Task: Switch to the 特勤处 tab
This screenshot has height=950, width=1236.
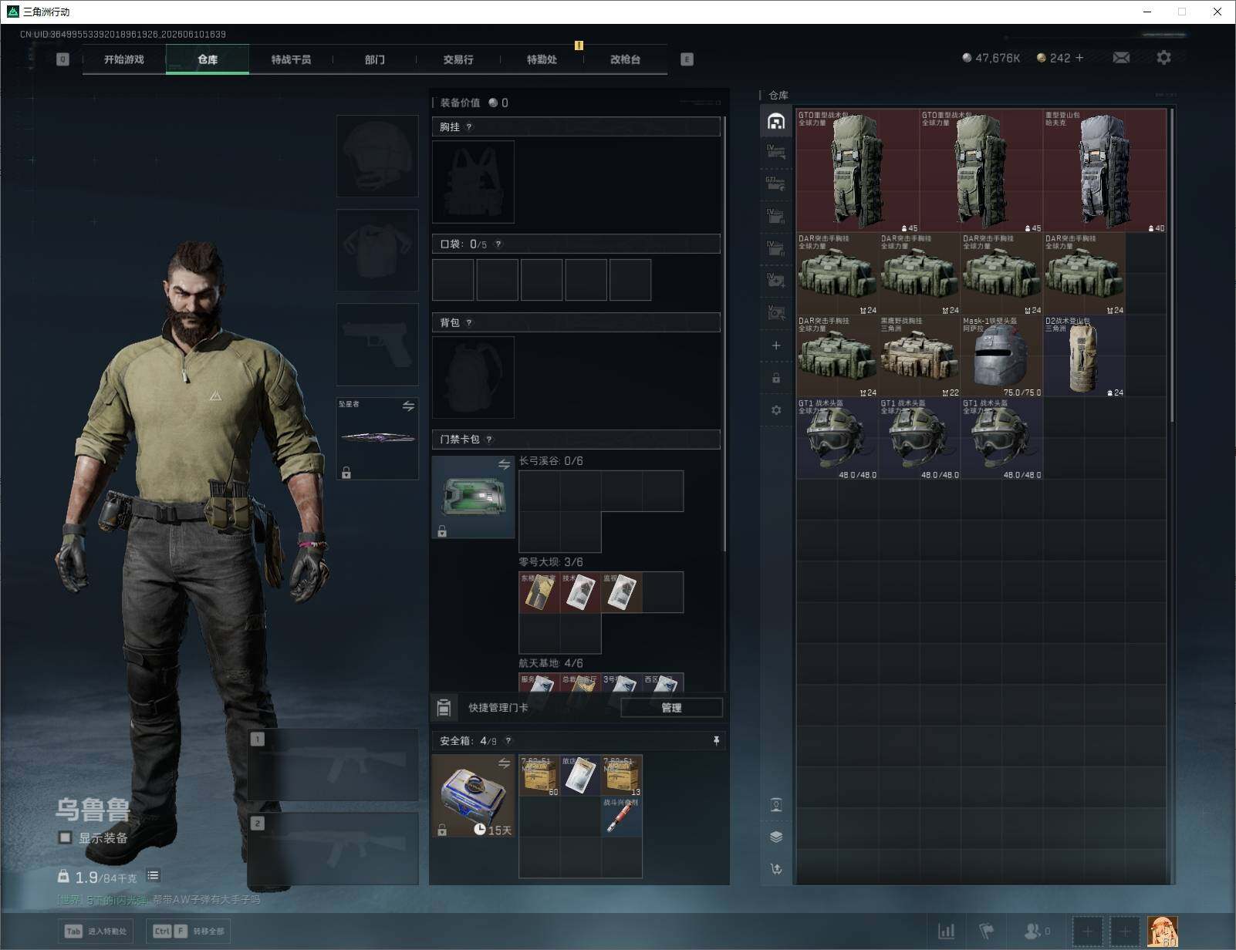Action: [542, 59]
